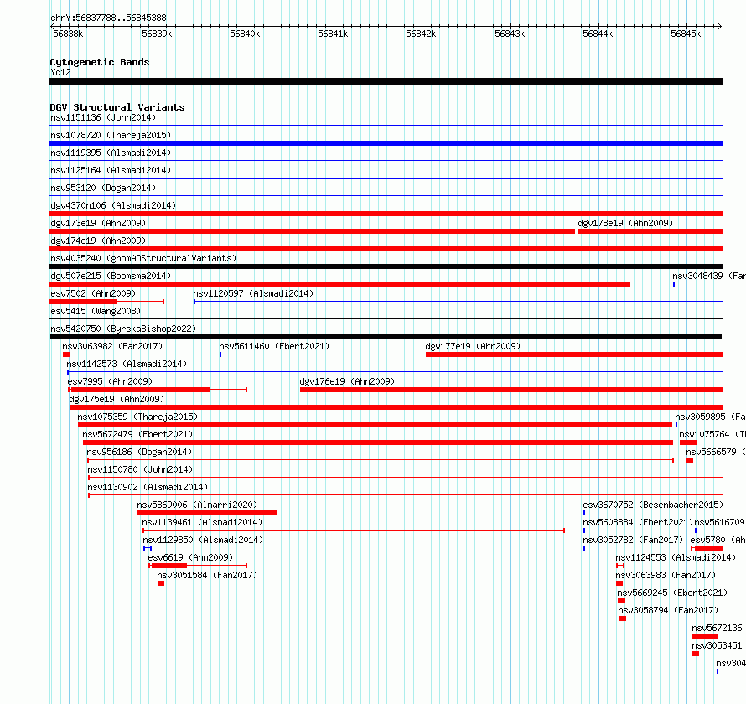Viewport: 746px width, 704px height.
Task: Click nsv1120597 (Alsmadi2014) label
Action: pos(253,293)
